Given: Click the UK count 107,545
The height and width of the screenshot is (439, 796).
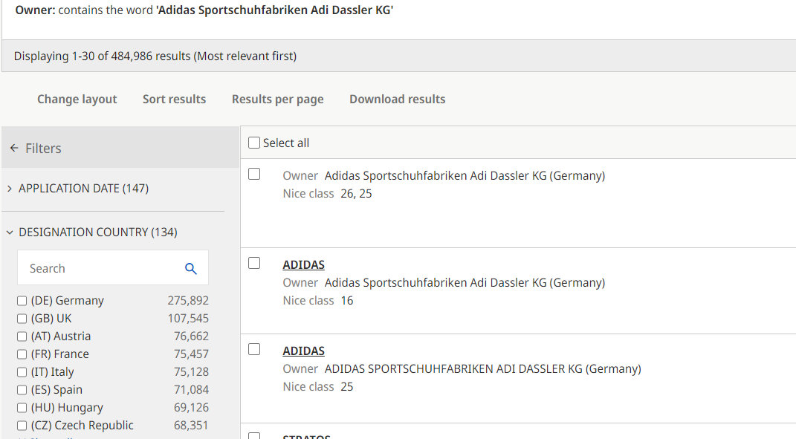Looking at the screenshot, I should [x=188, y=318].
